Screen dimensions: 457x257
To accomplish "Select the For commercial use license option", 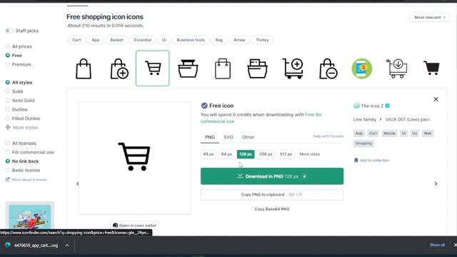I will click(x=8, y=152).
